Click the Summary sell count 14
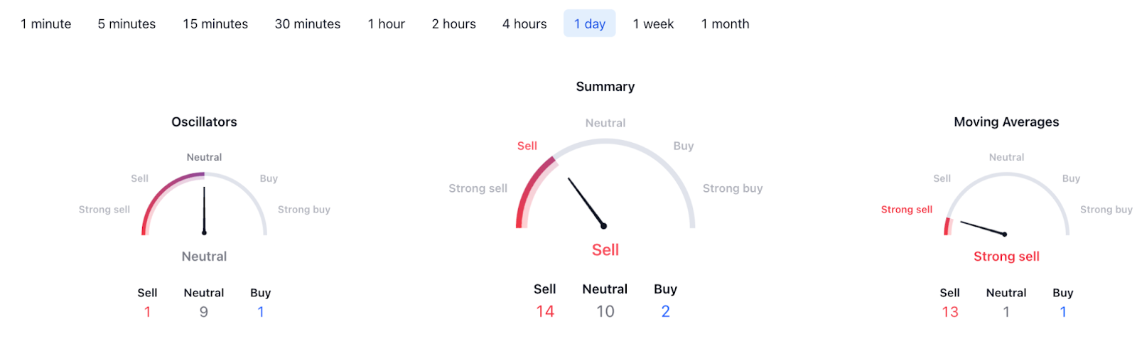 point(545,311)
